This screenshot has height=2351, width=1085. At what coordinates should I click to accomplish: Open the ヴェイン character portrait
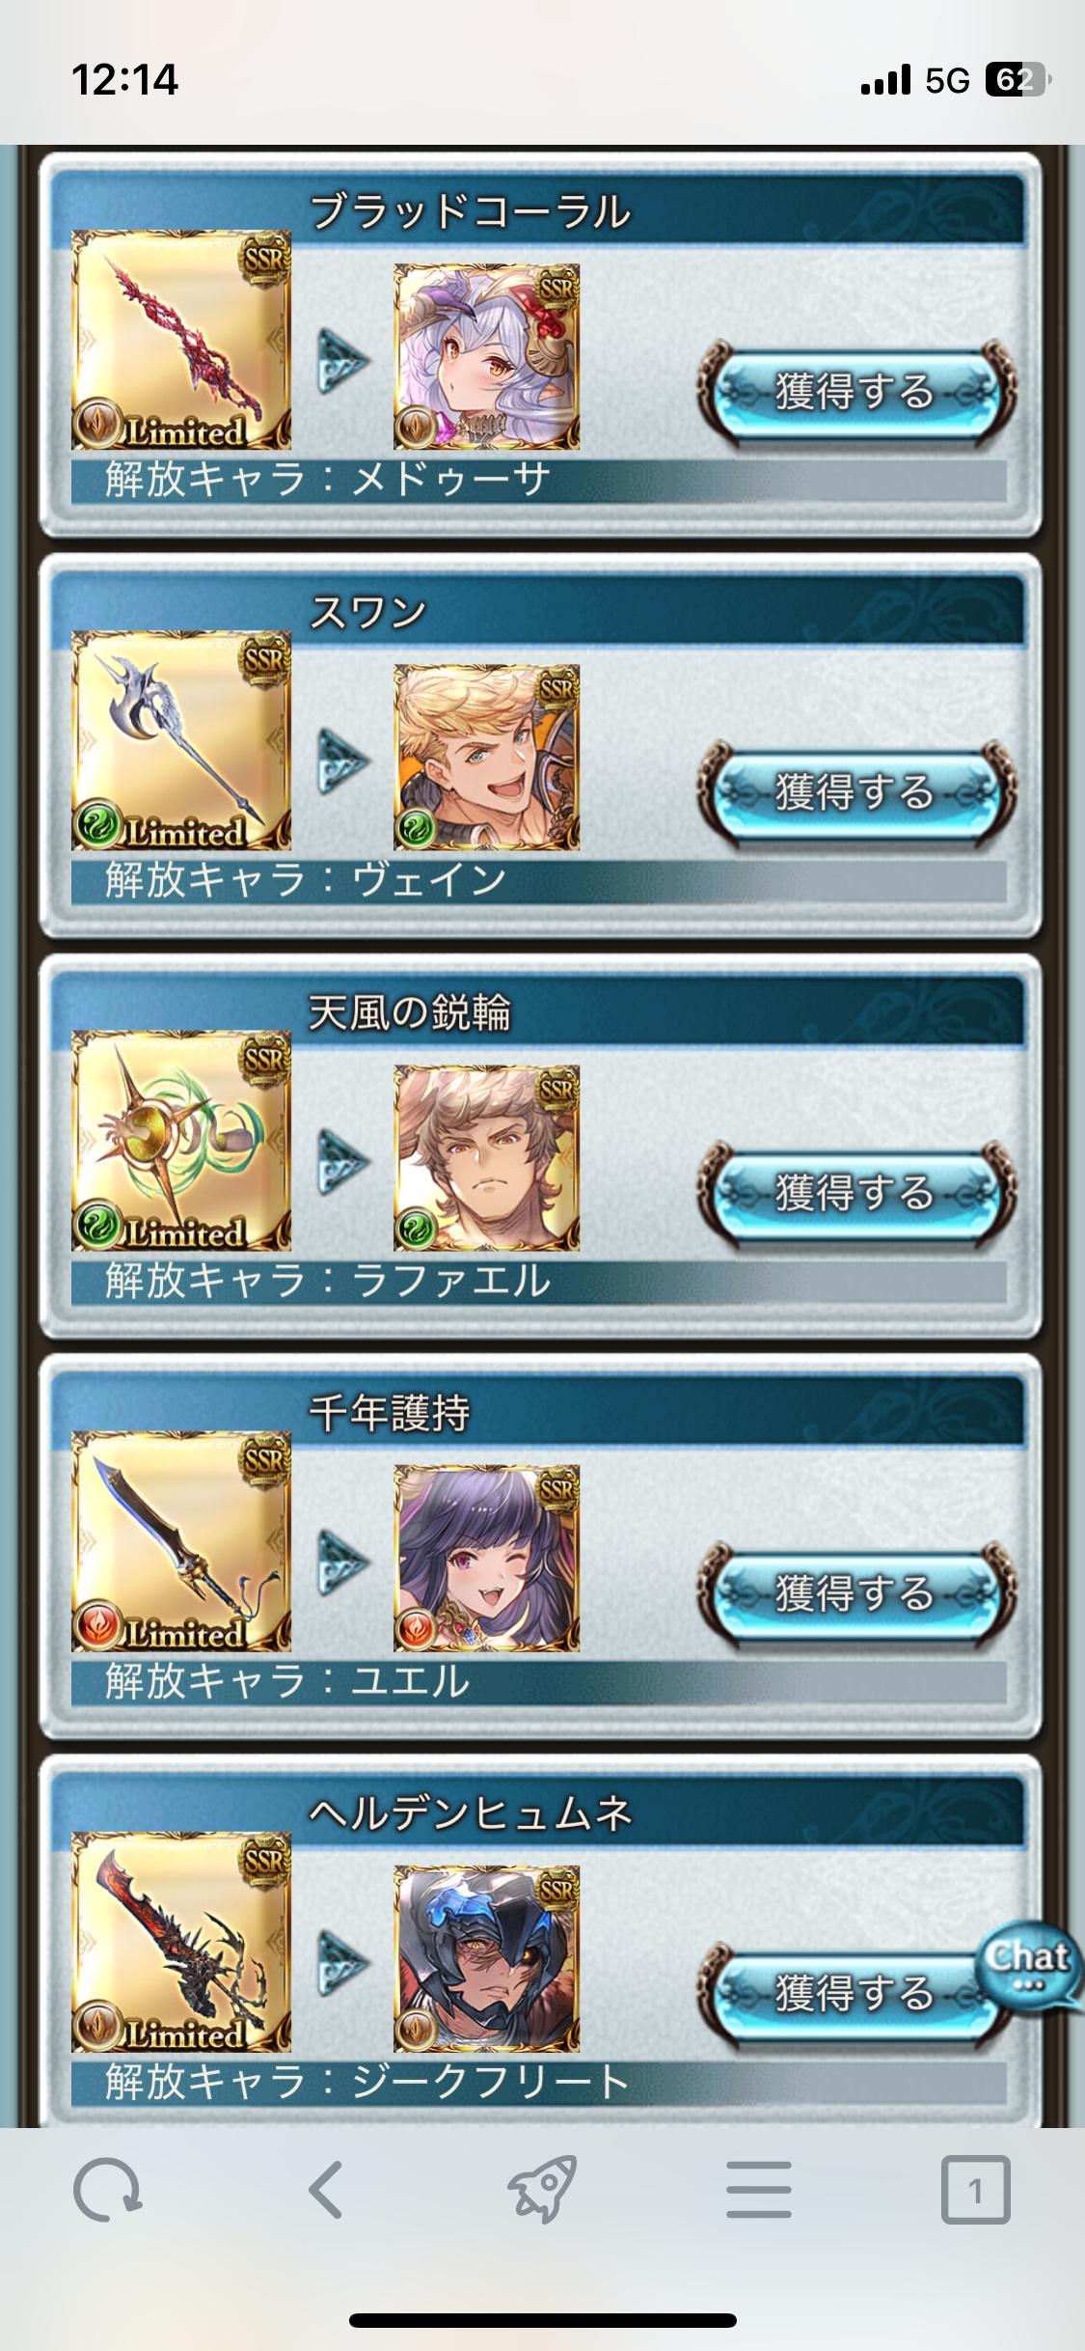point(487,757)
